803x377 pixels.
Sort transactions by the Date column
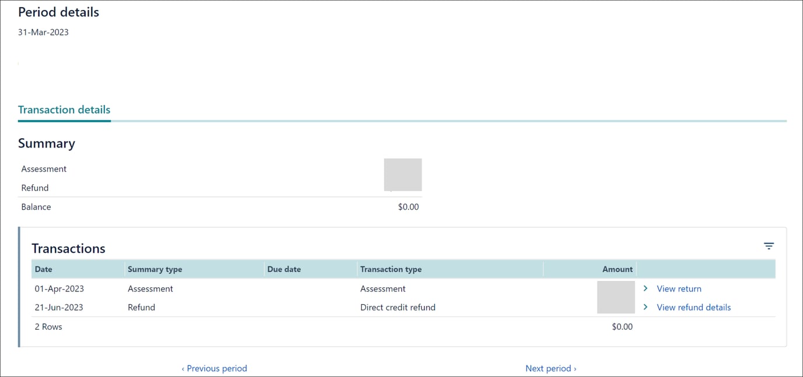[x=43, y=269]
